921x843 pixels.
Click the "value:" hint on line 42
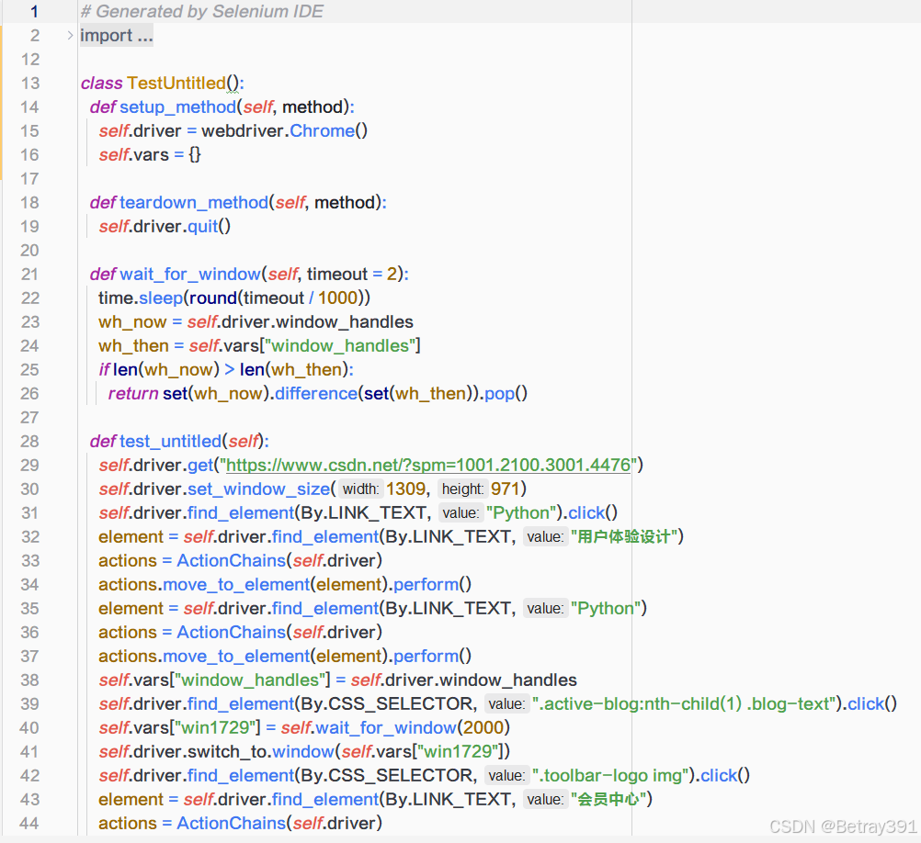[x=506, y=776]
